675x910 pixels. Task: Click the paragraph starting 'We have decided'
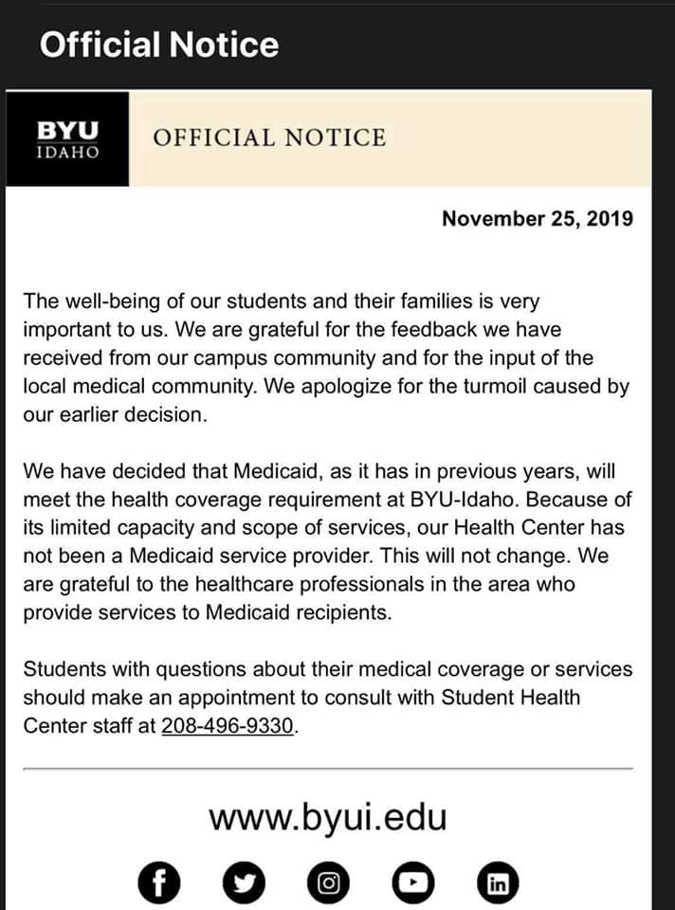tap(327, 541)
